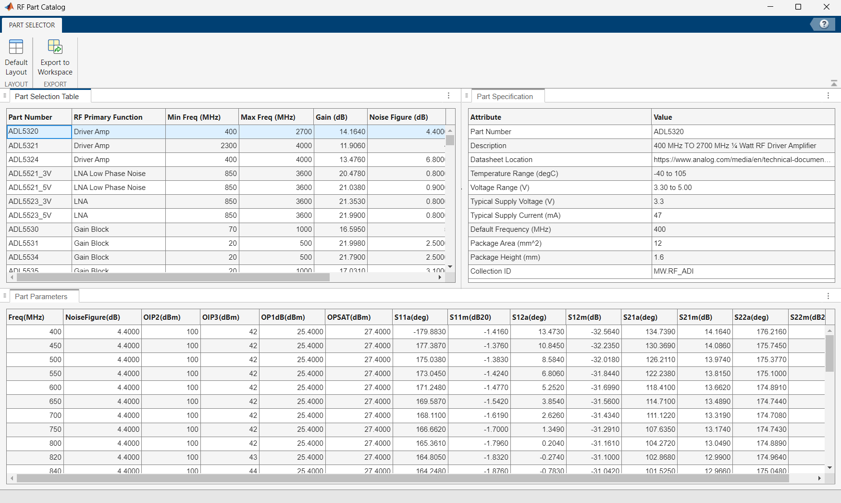Select the Part Specification tab
The image size is (841, 503).
coord(505,97)
